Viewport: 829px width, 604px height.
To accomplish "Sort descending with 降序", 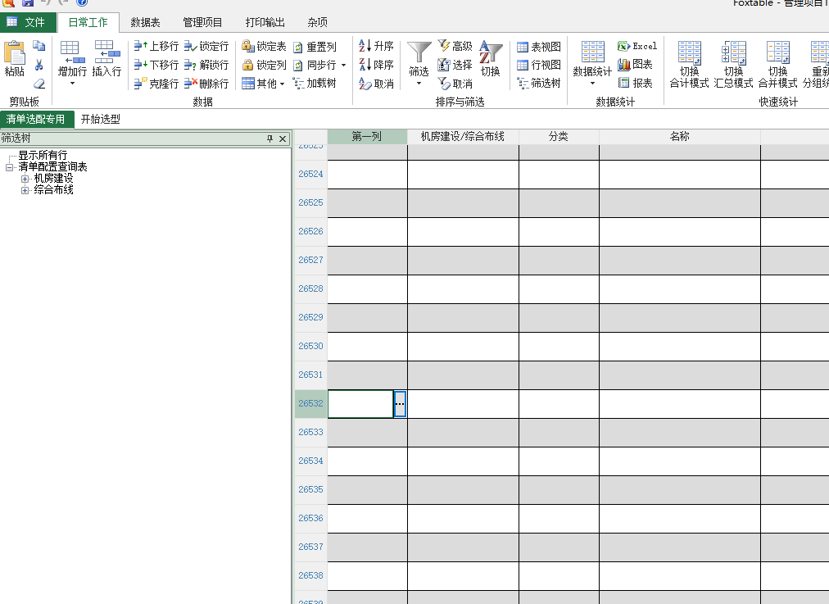I will (376, 65).
